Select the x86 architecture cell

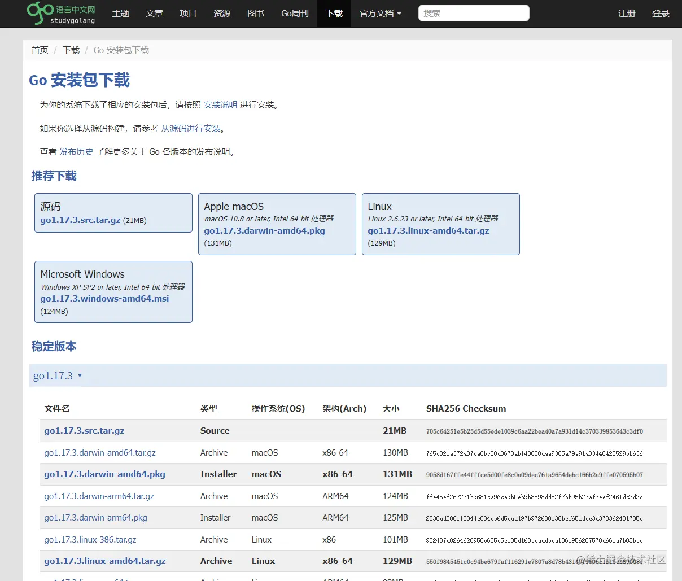click(329, 540)
